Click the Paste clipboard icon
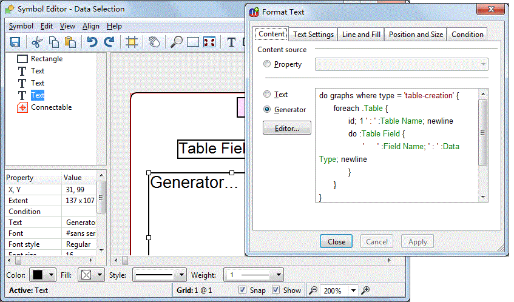The height and width of the screenshot is (302, 514). (x=70, y=42)
